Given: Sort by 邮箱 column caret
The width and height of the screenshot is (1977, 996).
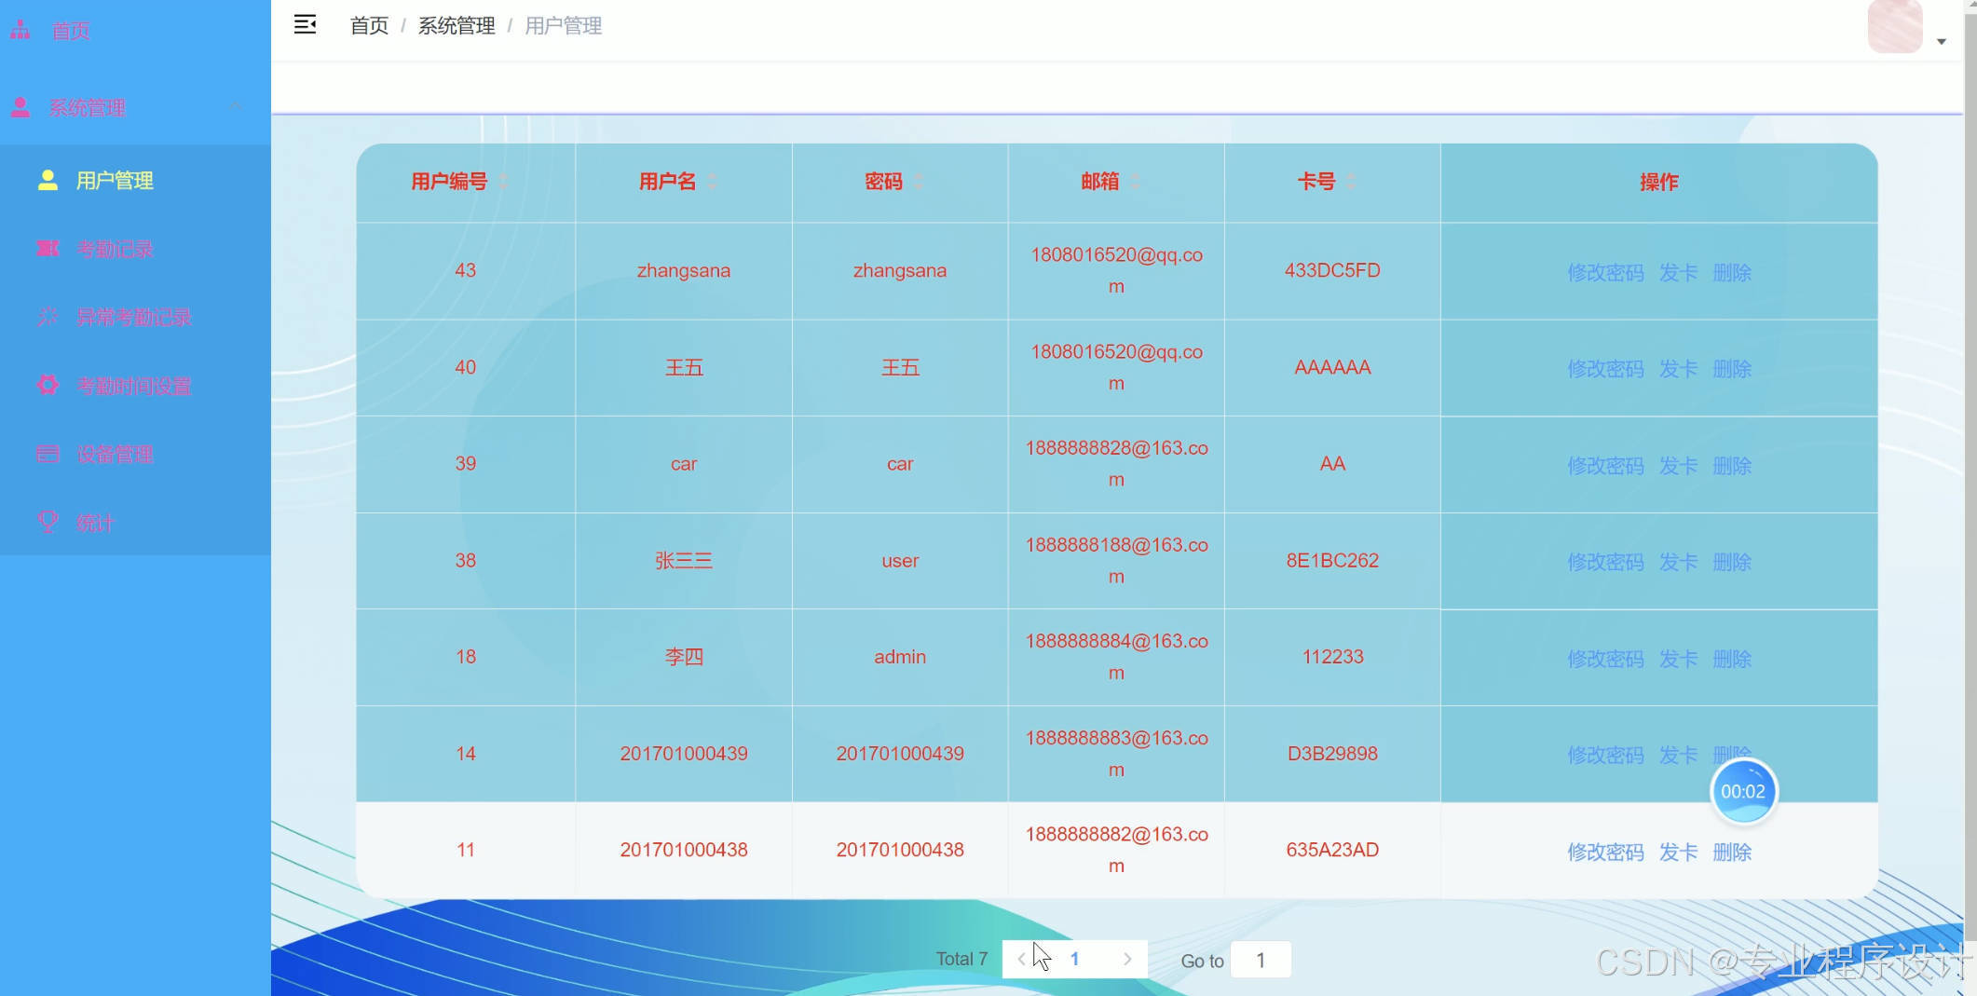Looking at the screenshot, I should tap(1135, 182).
